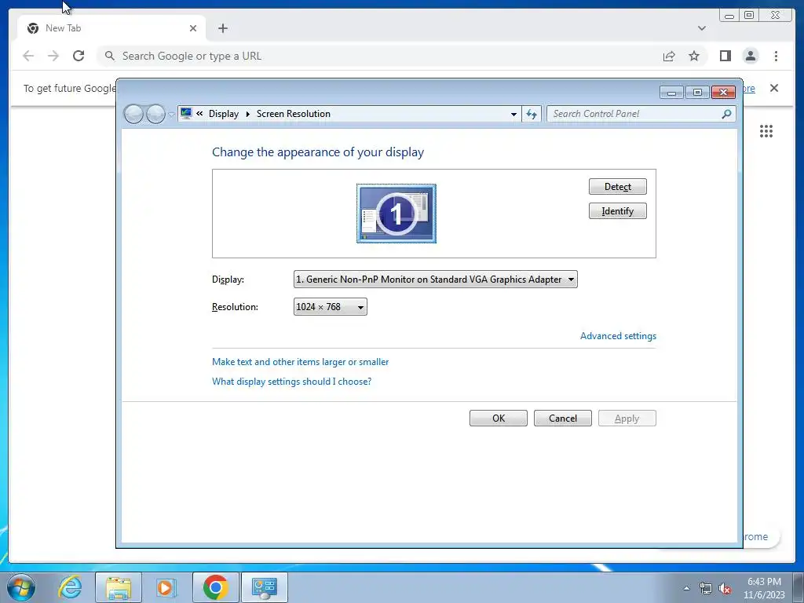This screenshot has height=603, width=804.
Task: Expand the arrow after Display breadcrumb
Action: [247, 114]
